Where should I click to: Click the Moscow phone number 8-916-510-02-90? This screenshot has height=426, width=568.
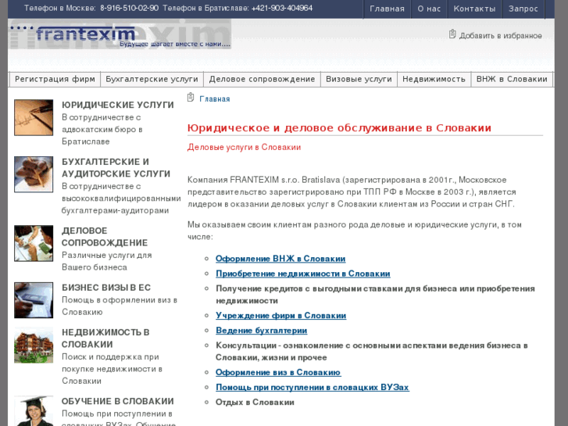tap(130, 8)
